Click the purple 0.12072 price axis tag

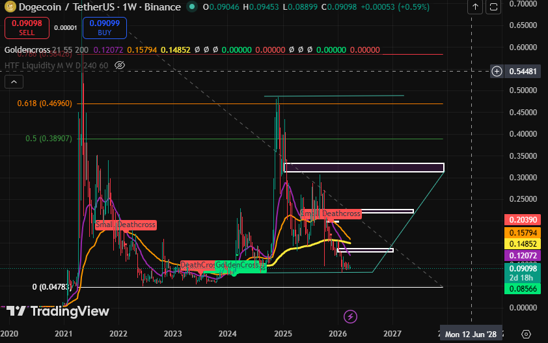(x=523, y=256)
